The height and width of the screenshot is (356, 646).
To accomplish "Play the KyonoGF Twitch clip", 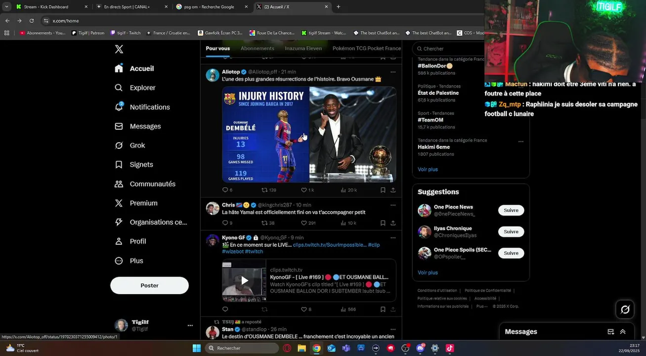I will [244, 281].
